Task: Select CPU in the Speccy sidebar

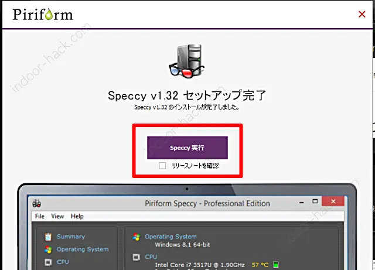Action: point(63,262)
